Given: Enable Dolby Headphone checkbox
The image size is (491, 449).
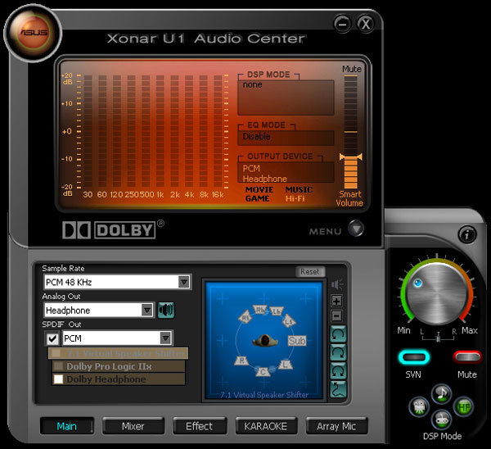Looking at the screenshot, I should 58,379.
